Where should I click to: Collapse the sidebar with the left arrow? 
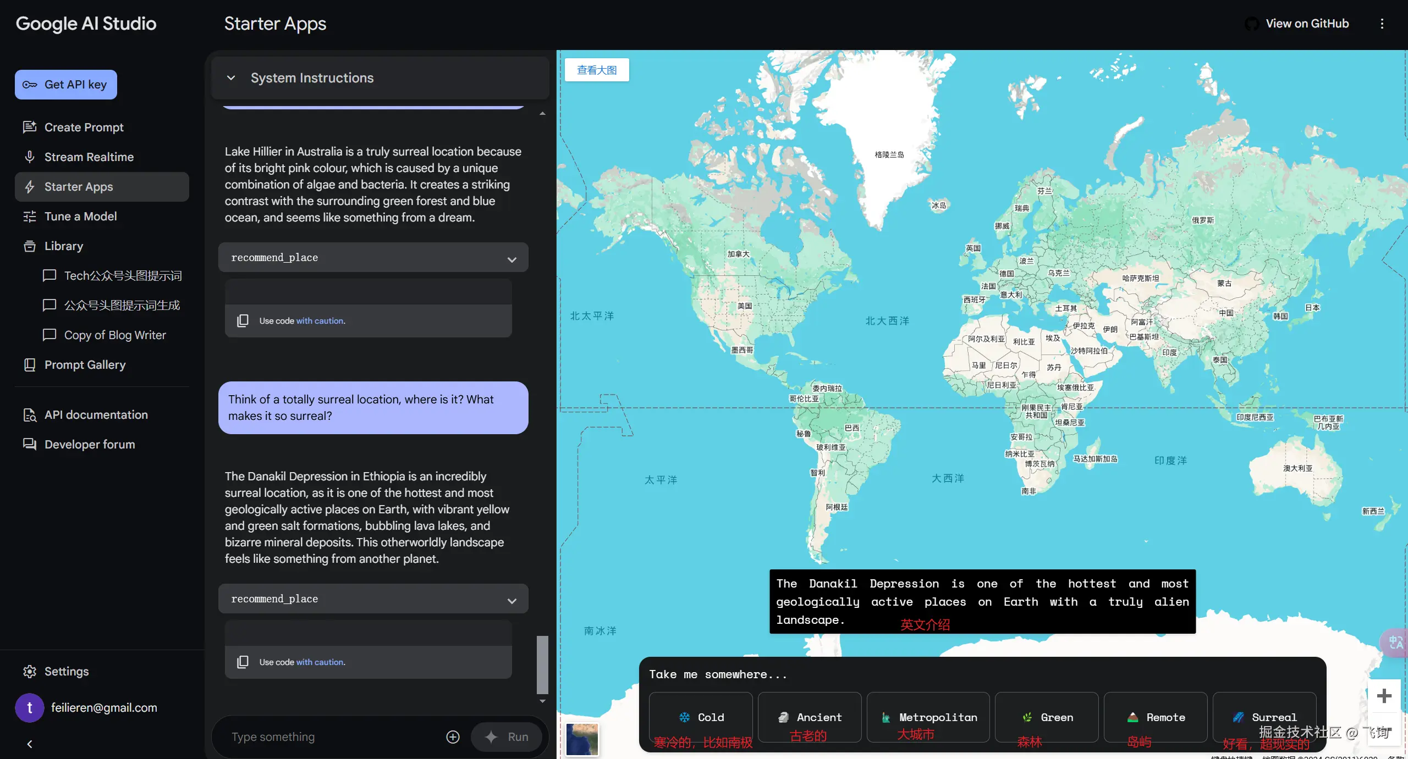click(30, 744)
